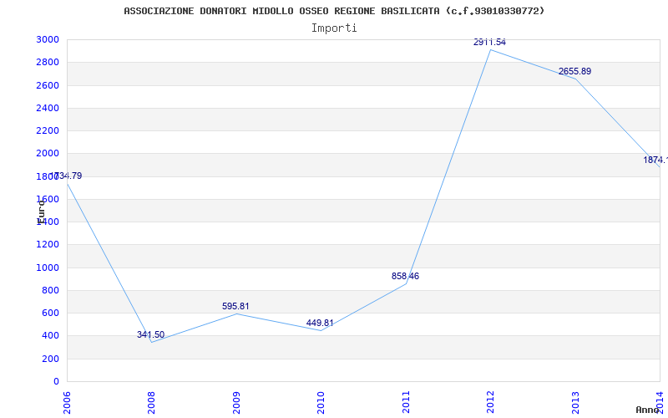Viewport: 668px width, 418px height.
Task: Click the 1734.79 label at 2006
Action: [x=66, y=176]
